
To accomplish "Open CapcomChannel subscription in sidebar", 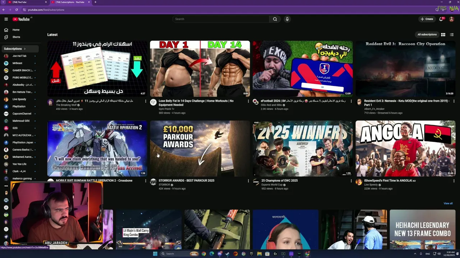I will [x=19, y=114].
